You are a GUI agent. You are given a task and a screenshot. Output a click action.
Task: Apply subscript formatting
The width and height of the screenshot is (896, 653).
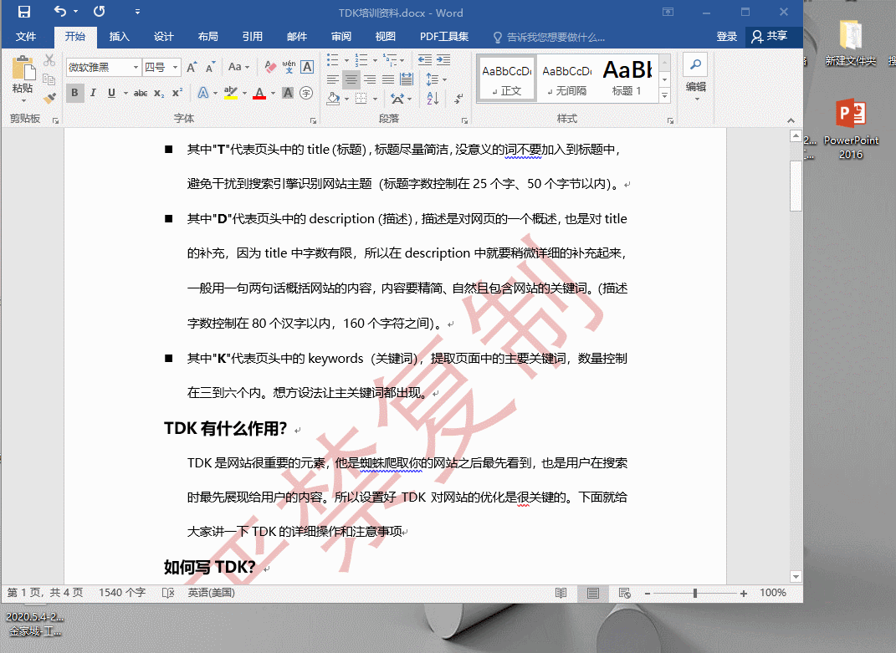click(x=160, y=92)
